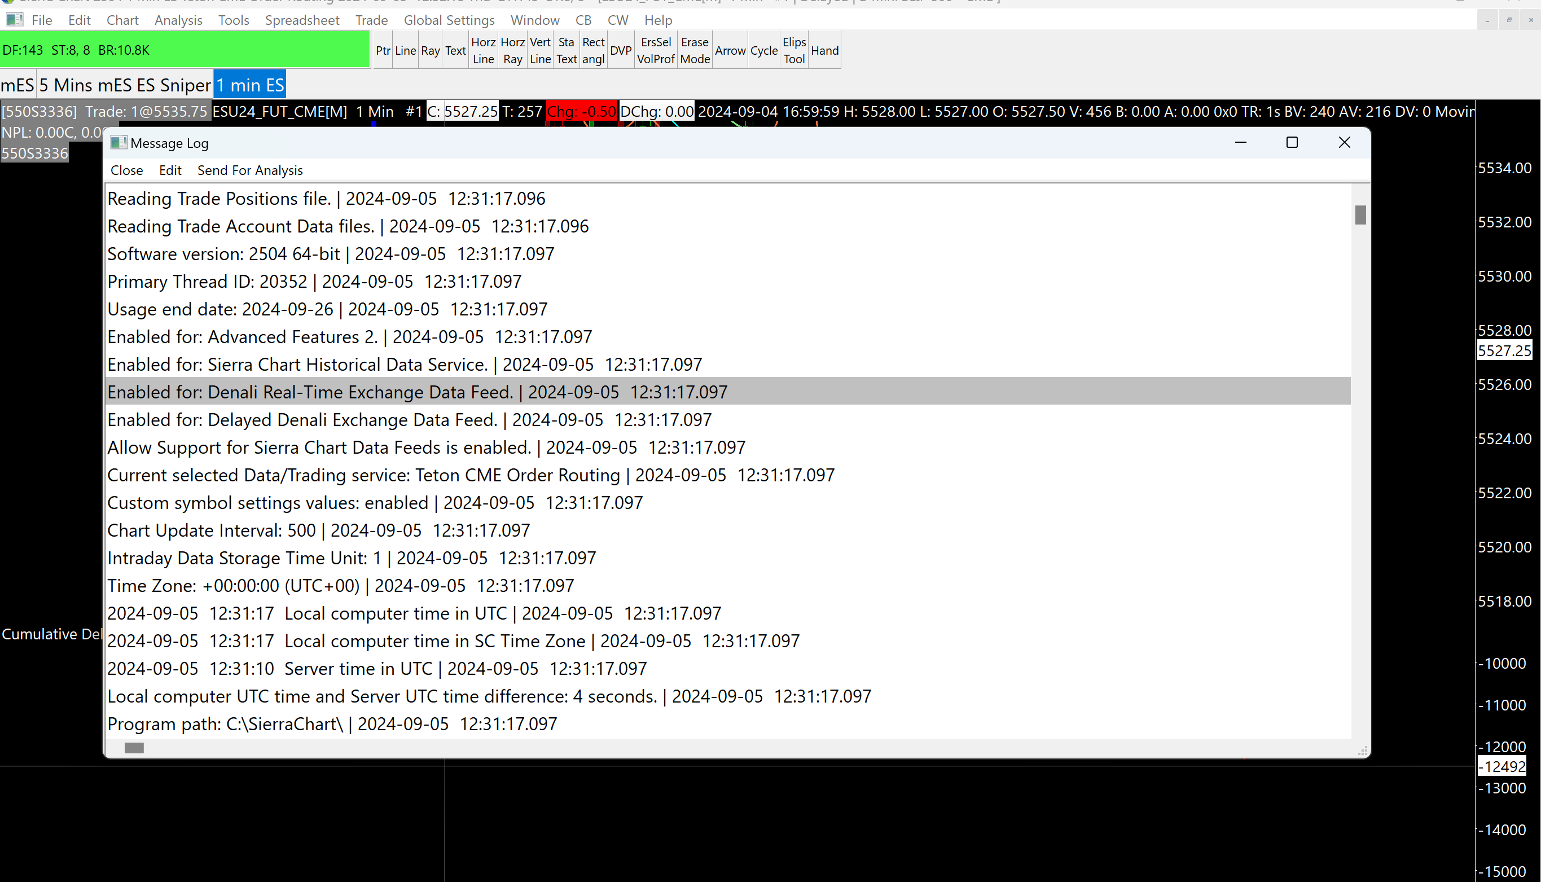The image size is (1541, 882).
Task: Select the Horz Ray tool
Action: coord(512,50)
